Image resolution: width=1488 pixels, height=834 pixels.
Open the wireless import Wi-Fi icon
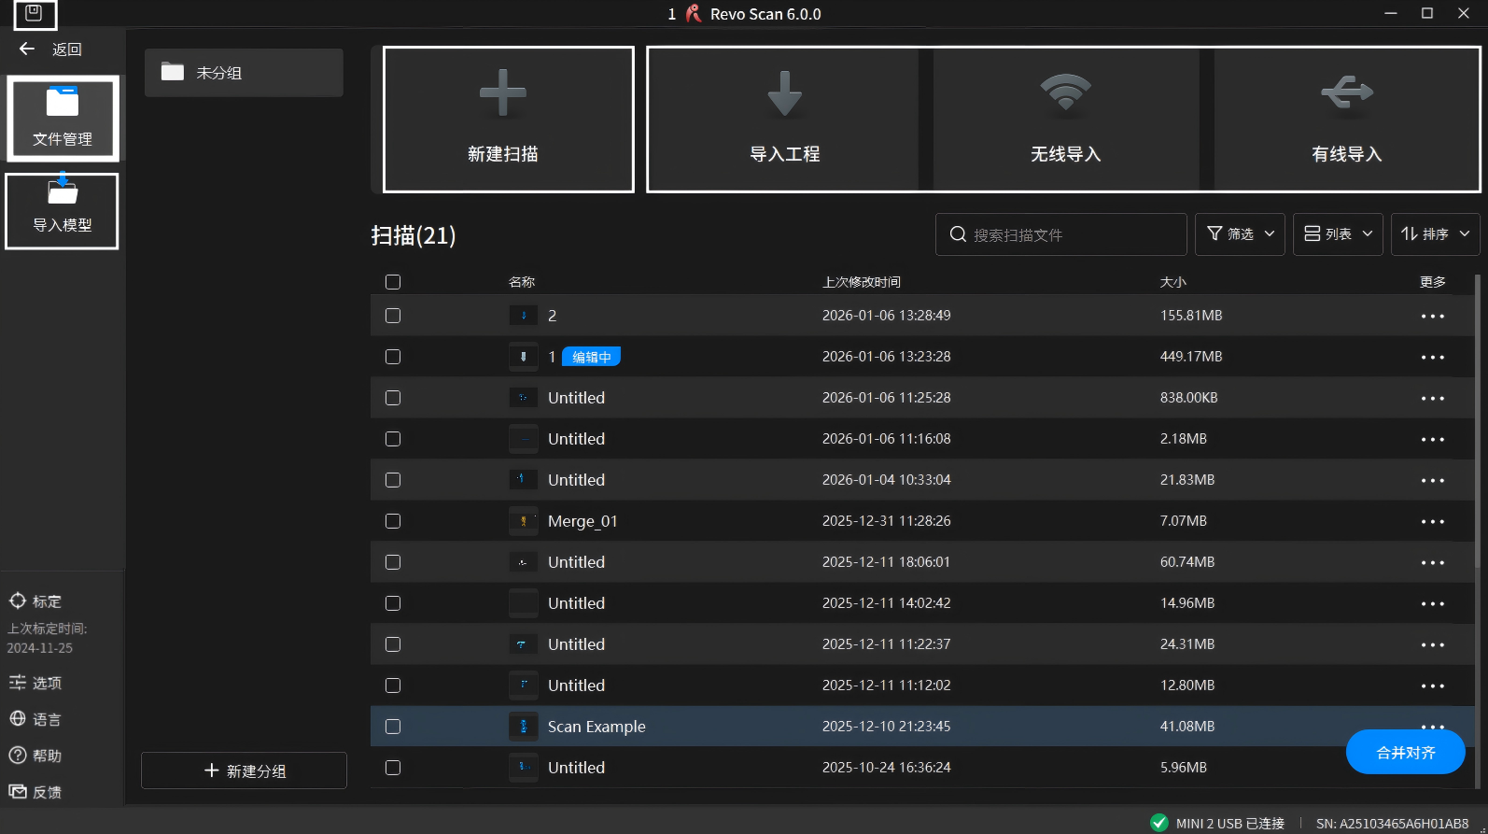click(x=1065, y=92)
